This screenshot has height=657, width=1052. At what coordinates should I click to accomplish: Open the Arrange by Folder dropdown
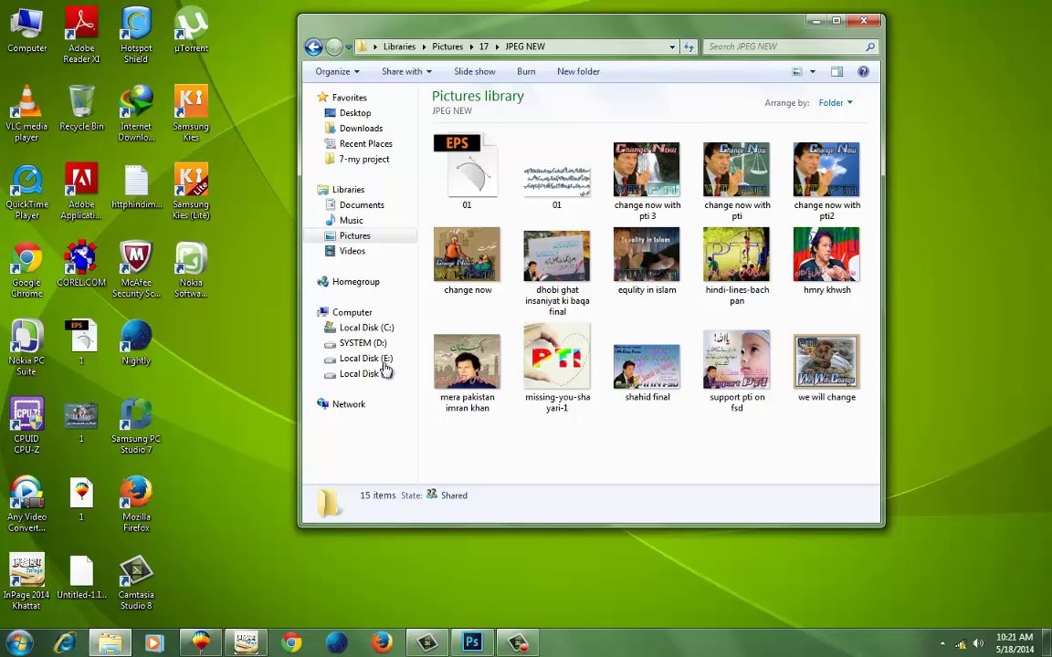point(836,102)
